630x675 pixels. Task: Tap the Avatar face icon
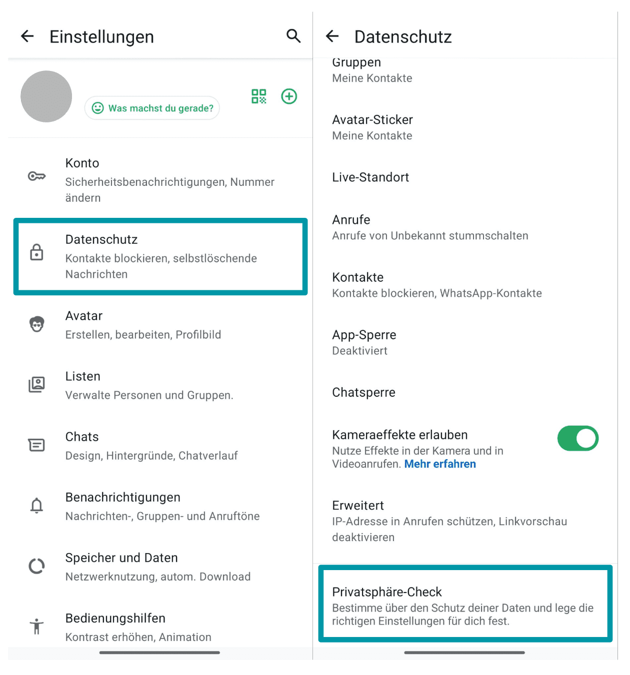pos(36,325)
